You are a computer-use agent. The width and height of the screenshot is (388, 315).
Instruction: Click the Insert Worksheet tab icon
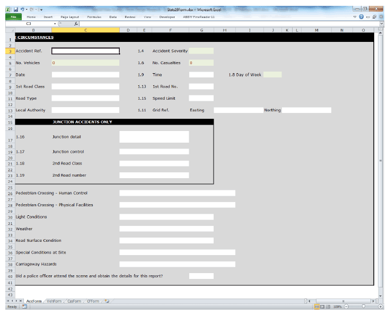click(x=107, y=301)
